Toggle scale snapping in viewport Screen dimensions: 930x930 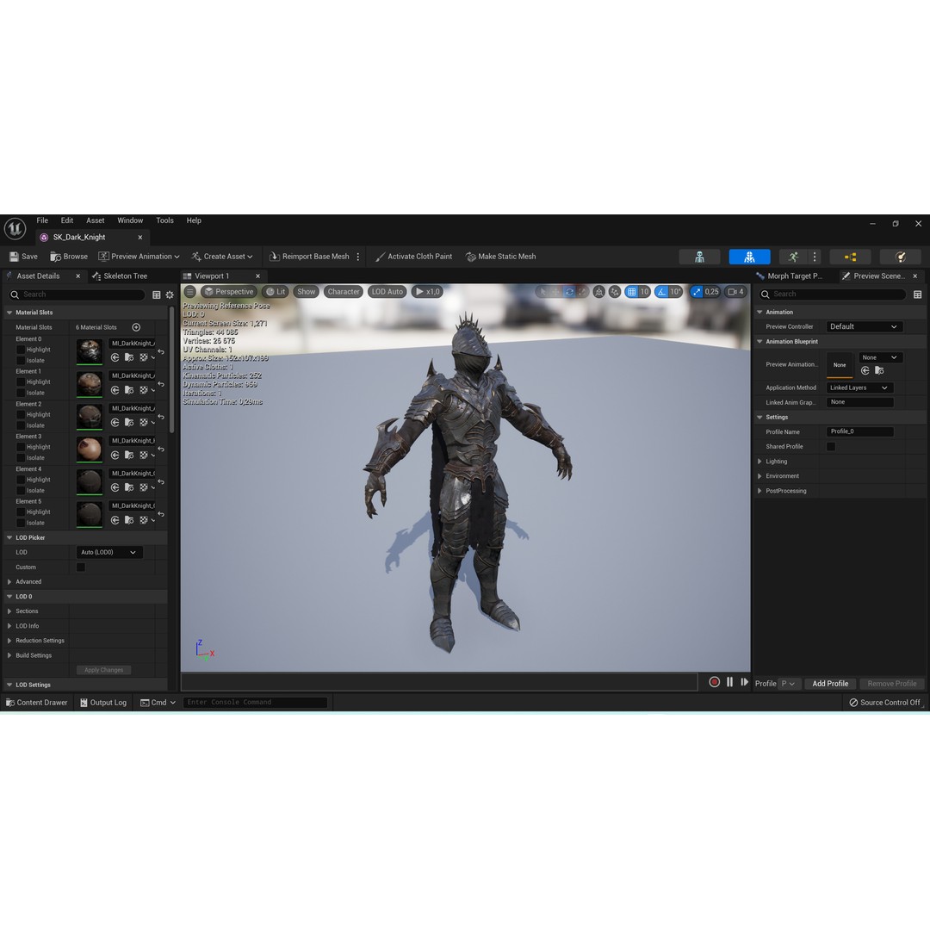point(697,292)
